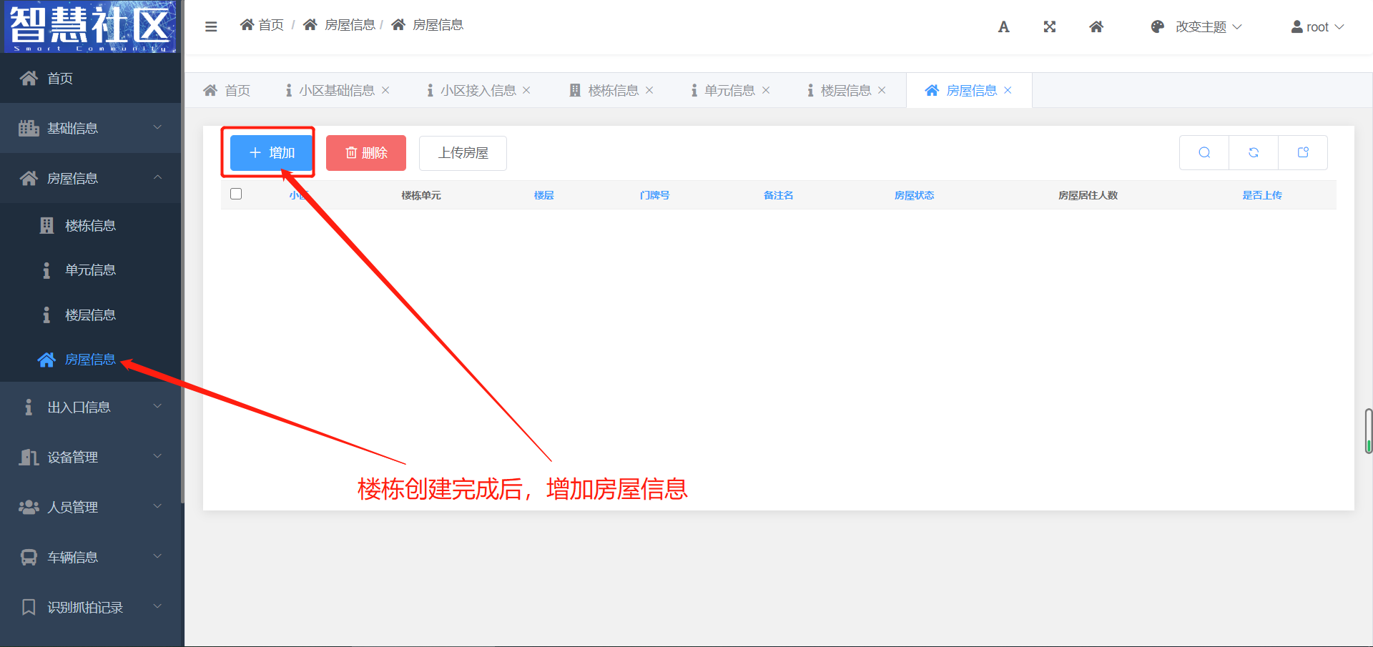Click the home icon in top toolbar

pyautogui.click(x=1096, y=27)
